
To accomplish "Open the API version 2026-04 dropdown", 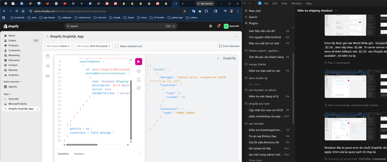I will point(94,46).
